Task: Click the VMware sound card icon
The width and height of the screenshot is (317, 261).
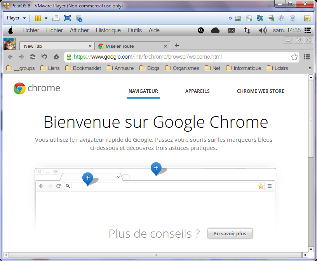Action: (281, 18)
